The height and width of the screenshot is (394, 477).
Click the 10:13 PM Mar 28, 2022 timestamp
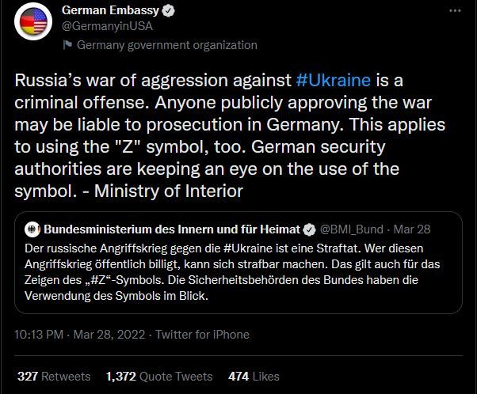pyautogui.click(x=80, y=335)
